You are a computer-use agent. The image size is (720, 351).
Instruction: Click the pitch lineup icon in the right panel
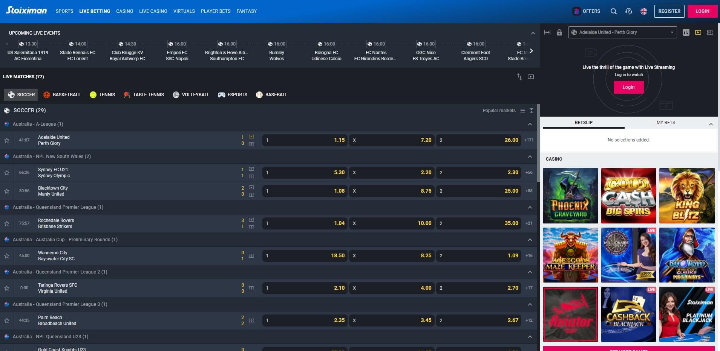pos(710,32)
